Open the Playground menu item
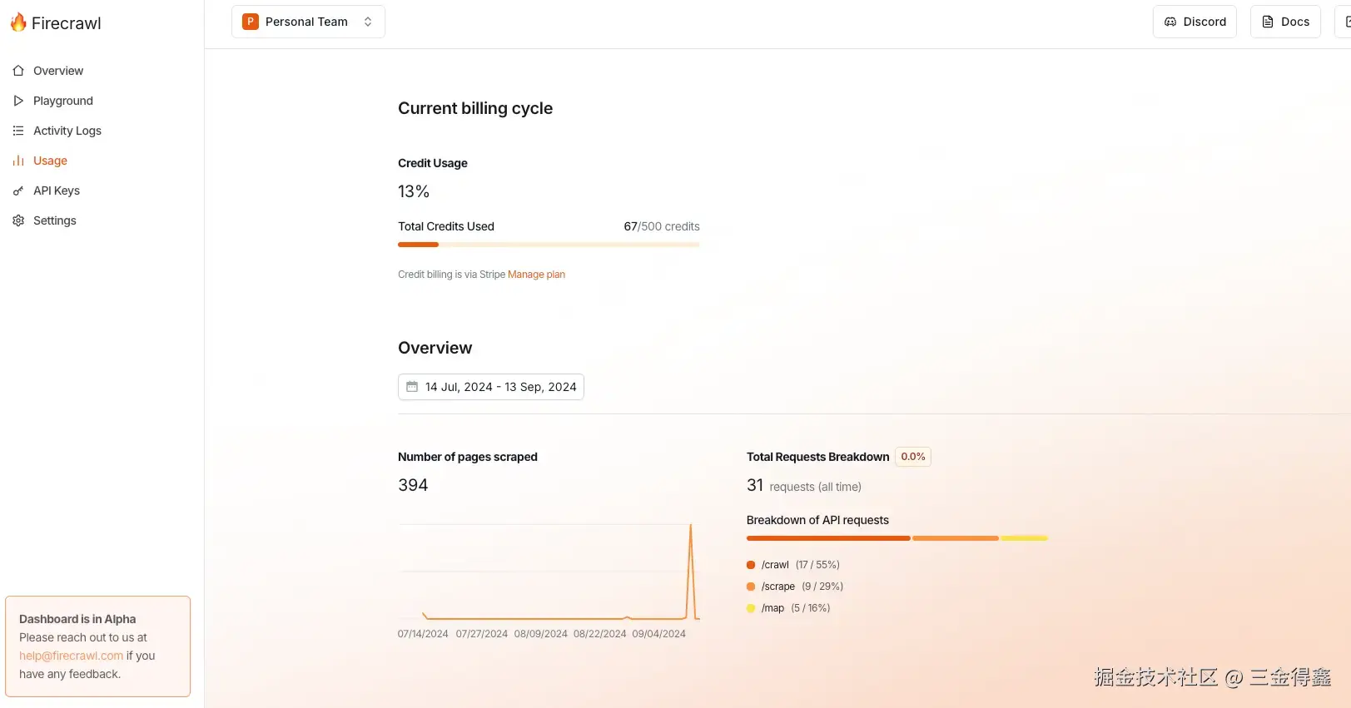The height and width of the screenshot is (708, 1351). (63, 101)
